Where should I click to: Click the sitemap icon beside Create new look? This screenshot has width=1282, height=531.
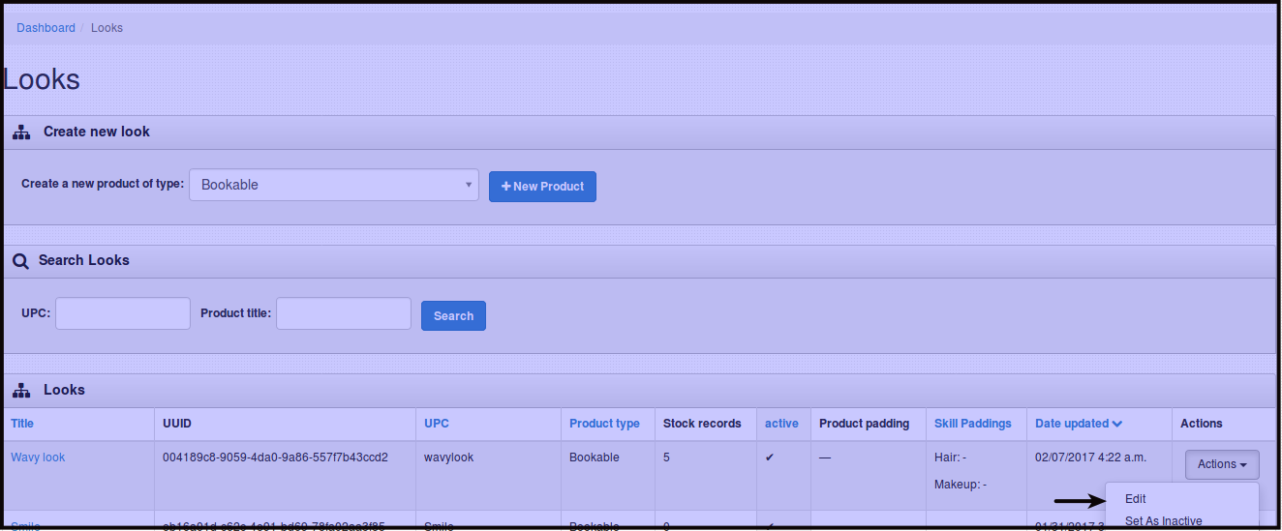click(21, 133)
